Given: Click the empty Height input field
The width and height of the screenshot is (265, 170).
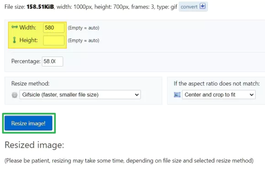Looking at the screenshot, I should point(54,40).
